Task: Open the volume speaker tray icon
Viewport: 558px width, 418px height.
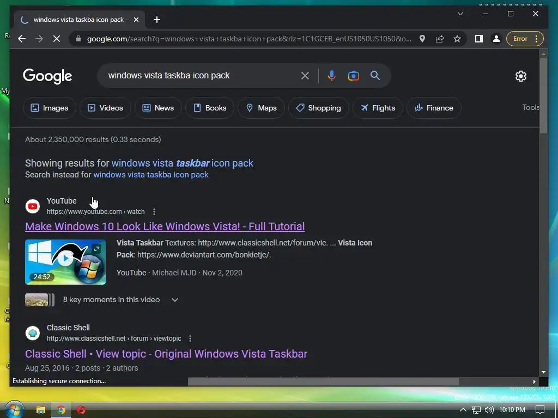Action: [x=489, y=410]
